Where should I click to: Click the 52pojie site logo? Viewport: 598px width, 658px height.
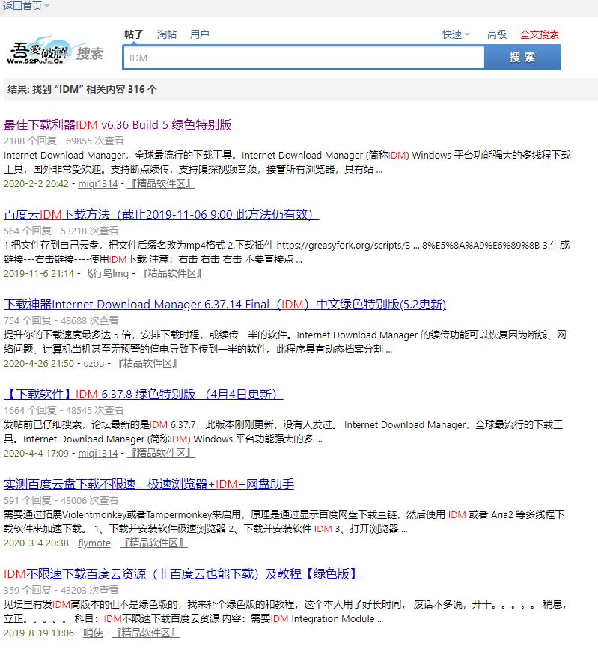[x=55, y=51]
